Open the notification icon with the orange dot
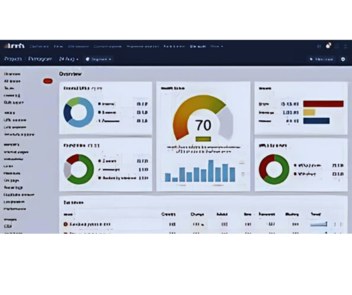 (x=328, y=46)
